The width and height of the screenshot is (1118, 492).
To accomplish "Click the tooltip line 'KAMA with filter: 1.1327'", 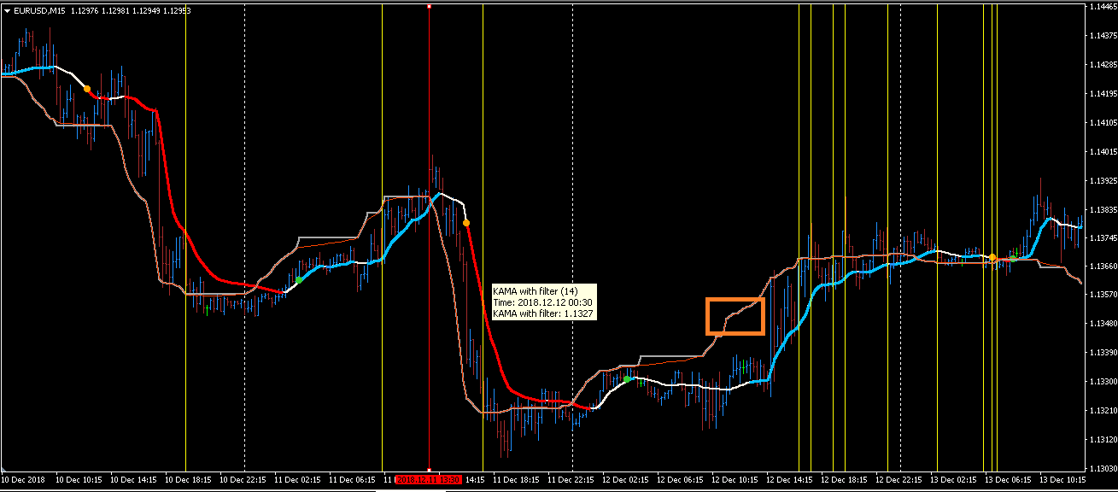I will [x=544, y=313].
